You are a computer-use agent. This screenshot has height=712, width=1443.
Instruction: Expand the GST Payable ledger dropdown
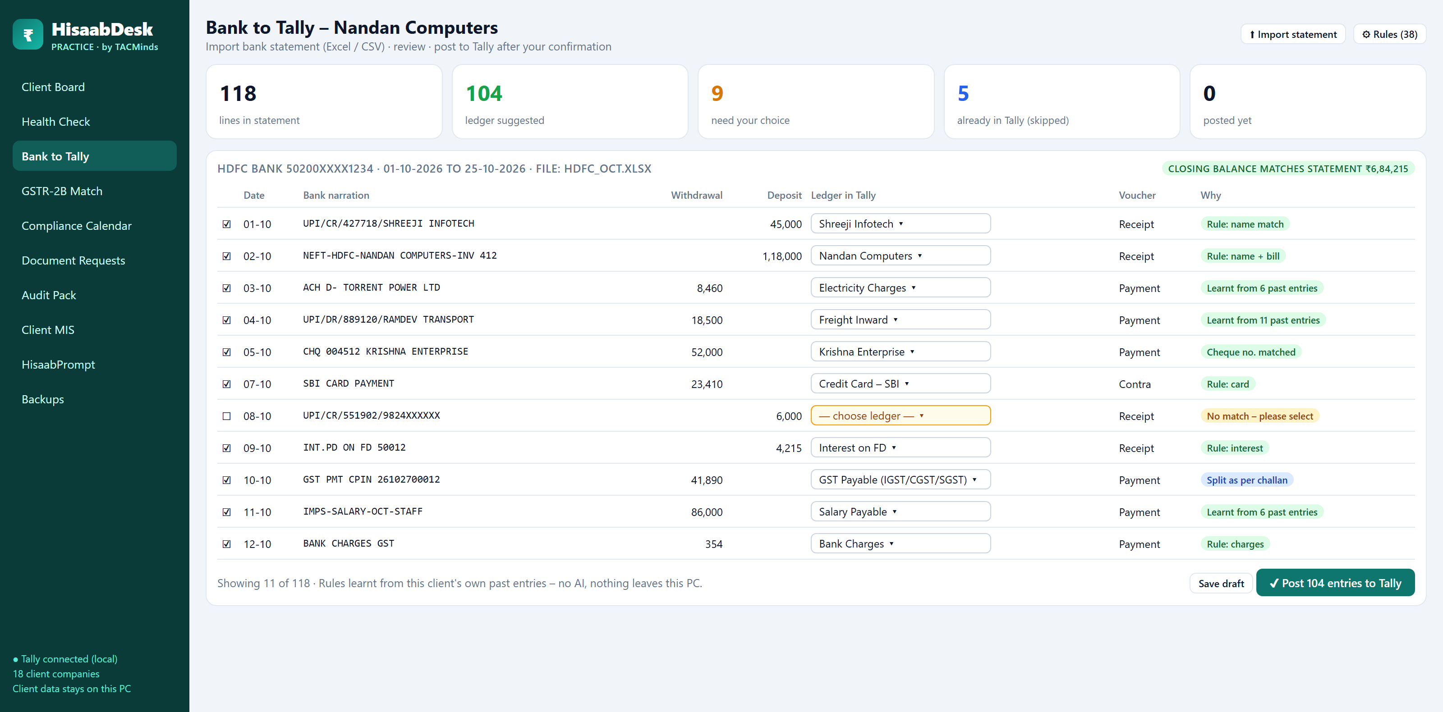point(900,480)
